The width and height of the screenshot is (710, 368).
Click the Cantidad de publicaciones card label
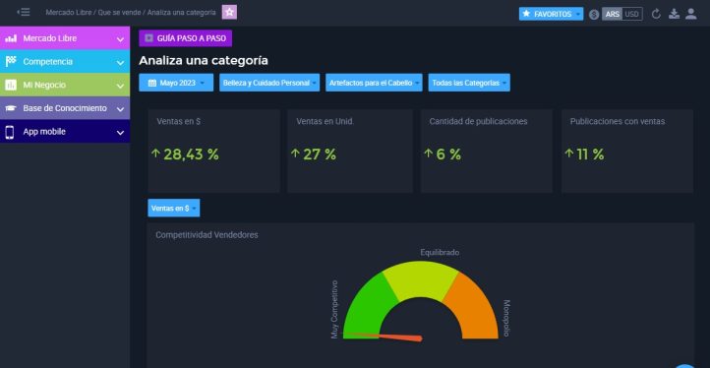point(478,121)
